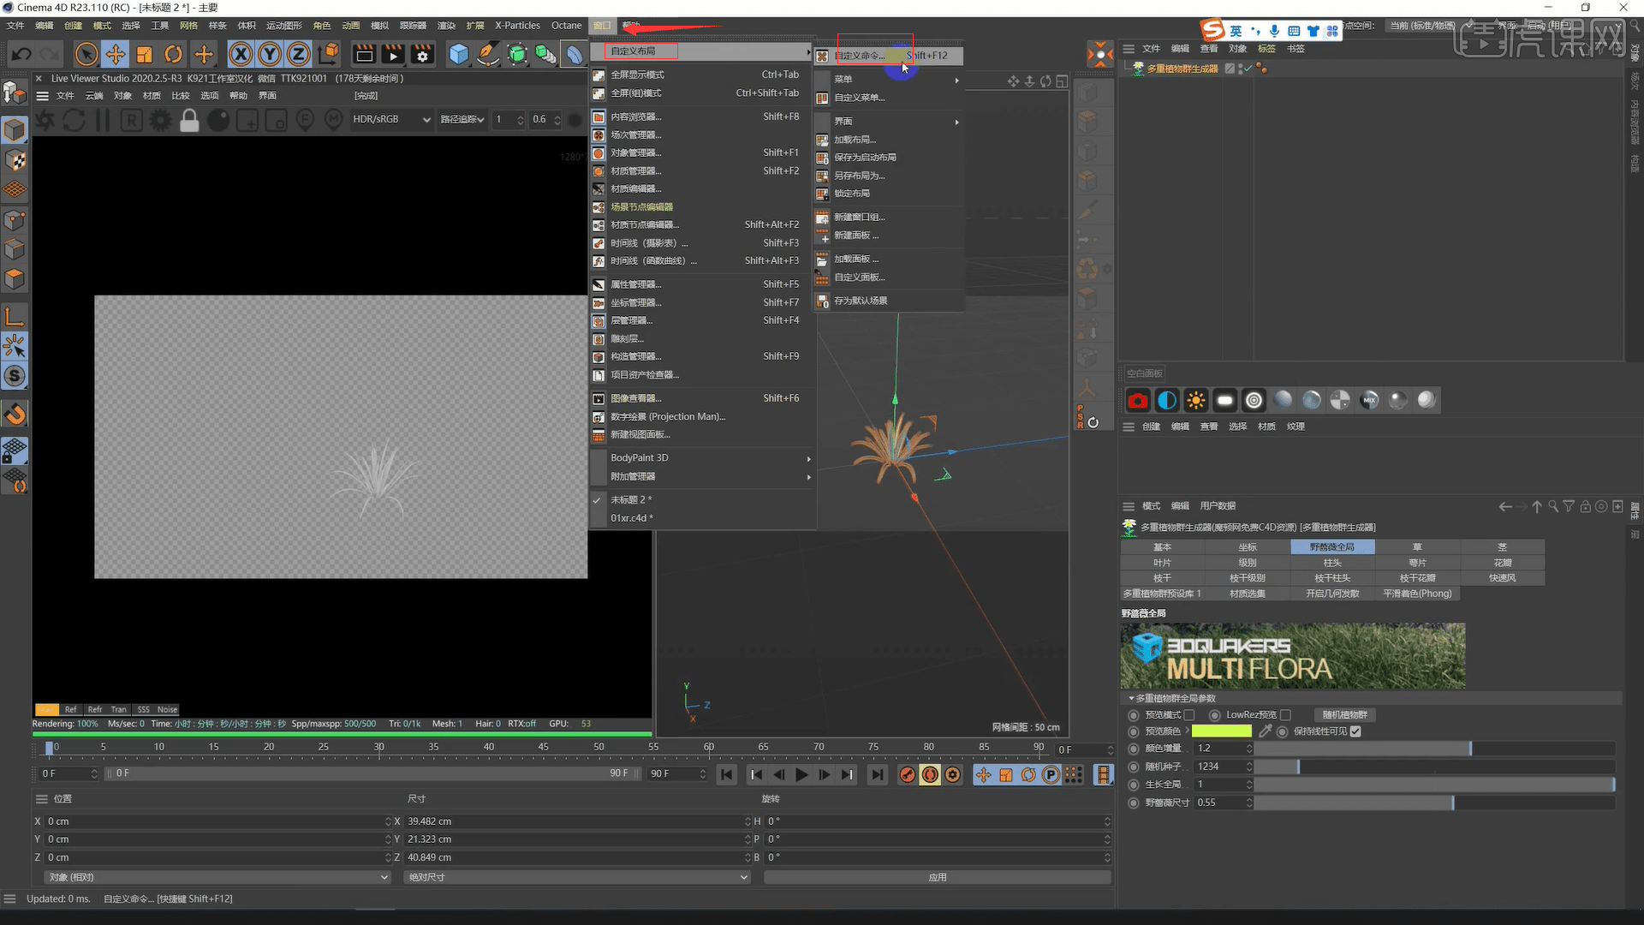Image resolution: width=1644 pixels, height=925 pixels.
Task: Click the 应用 button at the bottom
Action: [937, 877]
